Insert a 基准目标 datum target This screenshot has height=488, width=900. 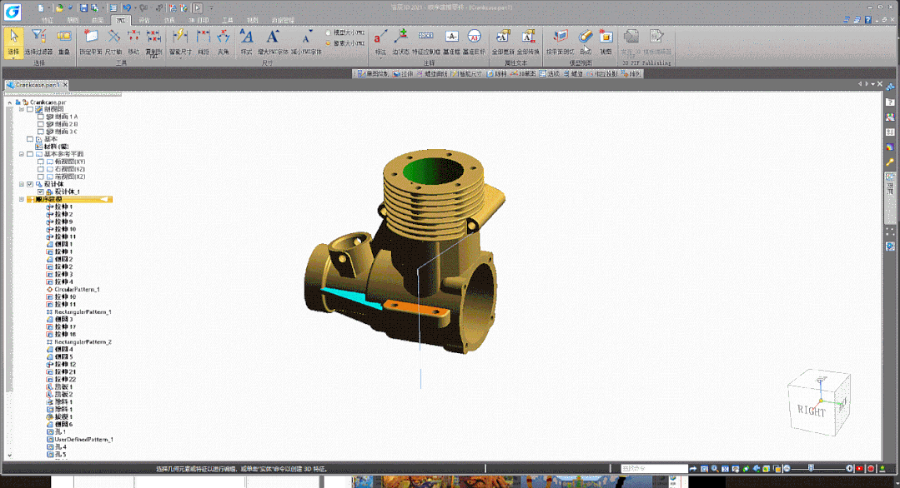[474, 42]
